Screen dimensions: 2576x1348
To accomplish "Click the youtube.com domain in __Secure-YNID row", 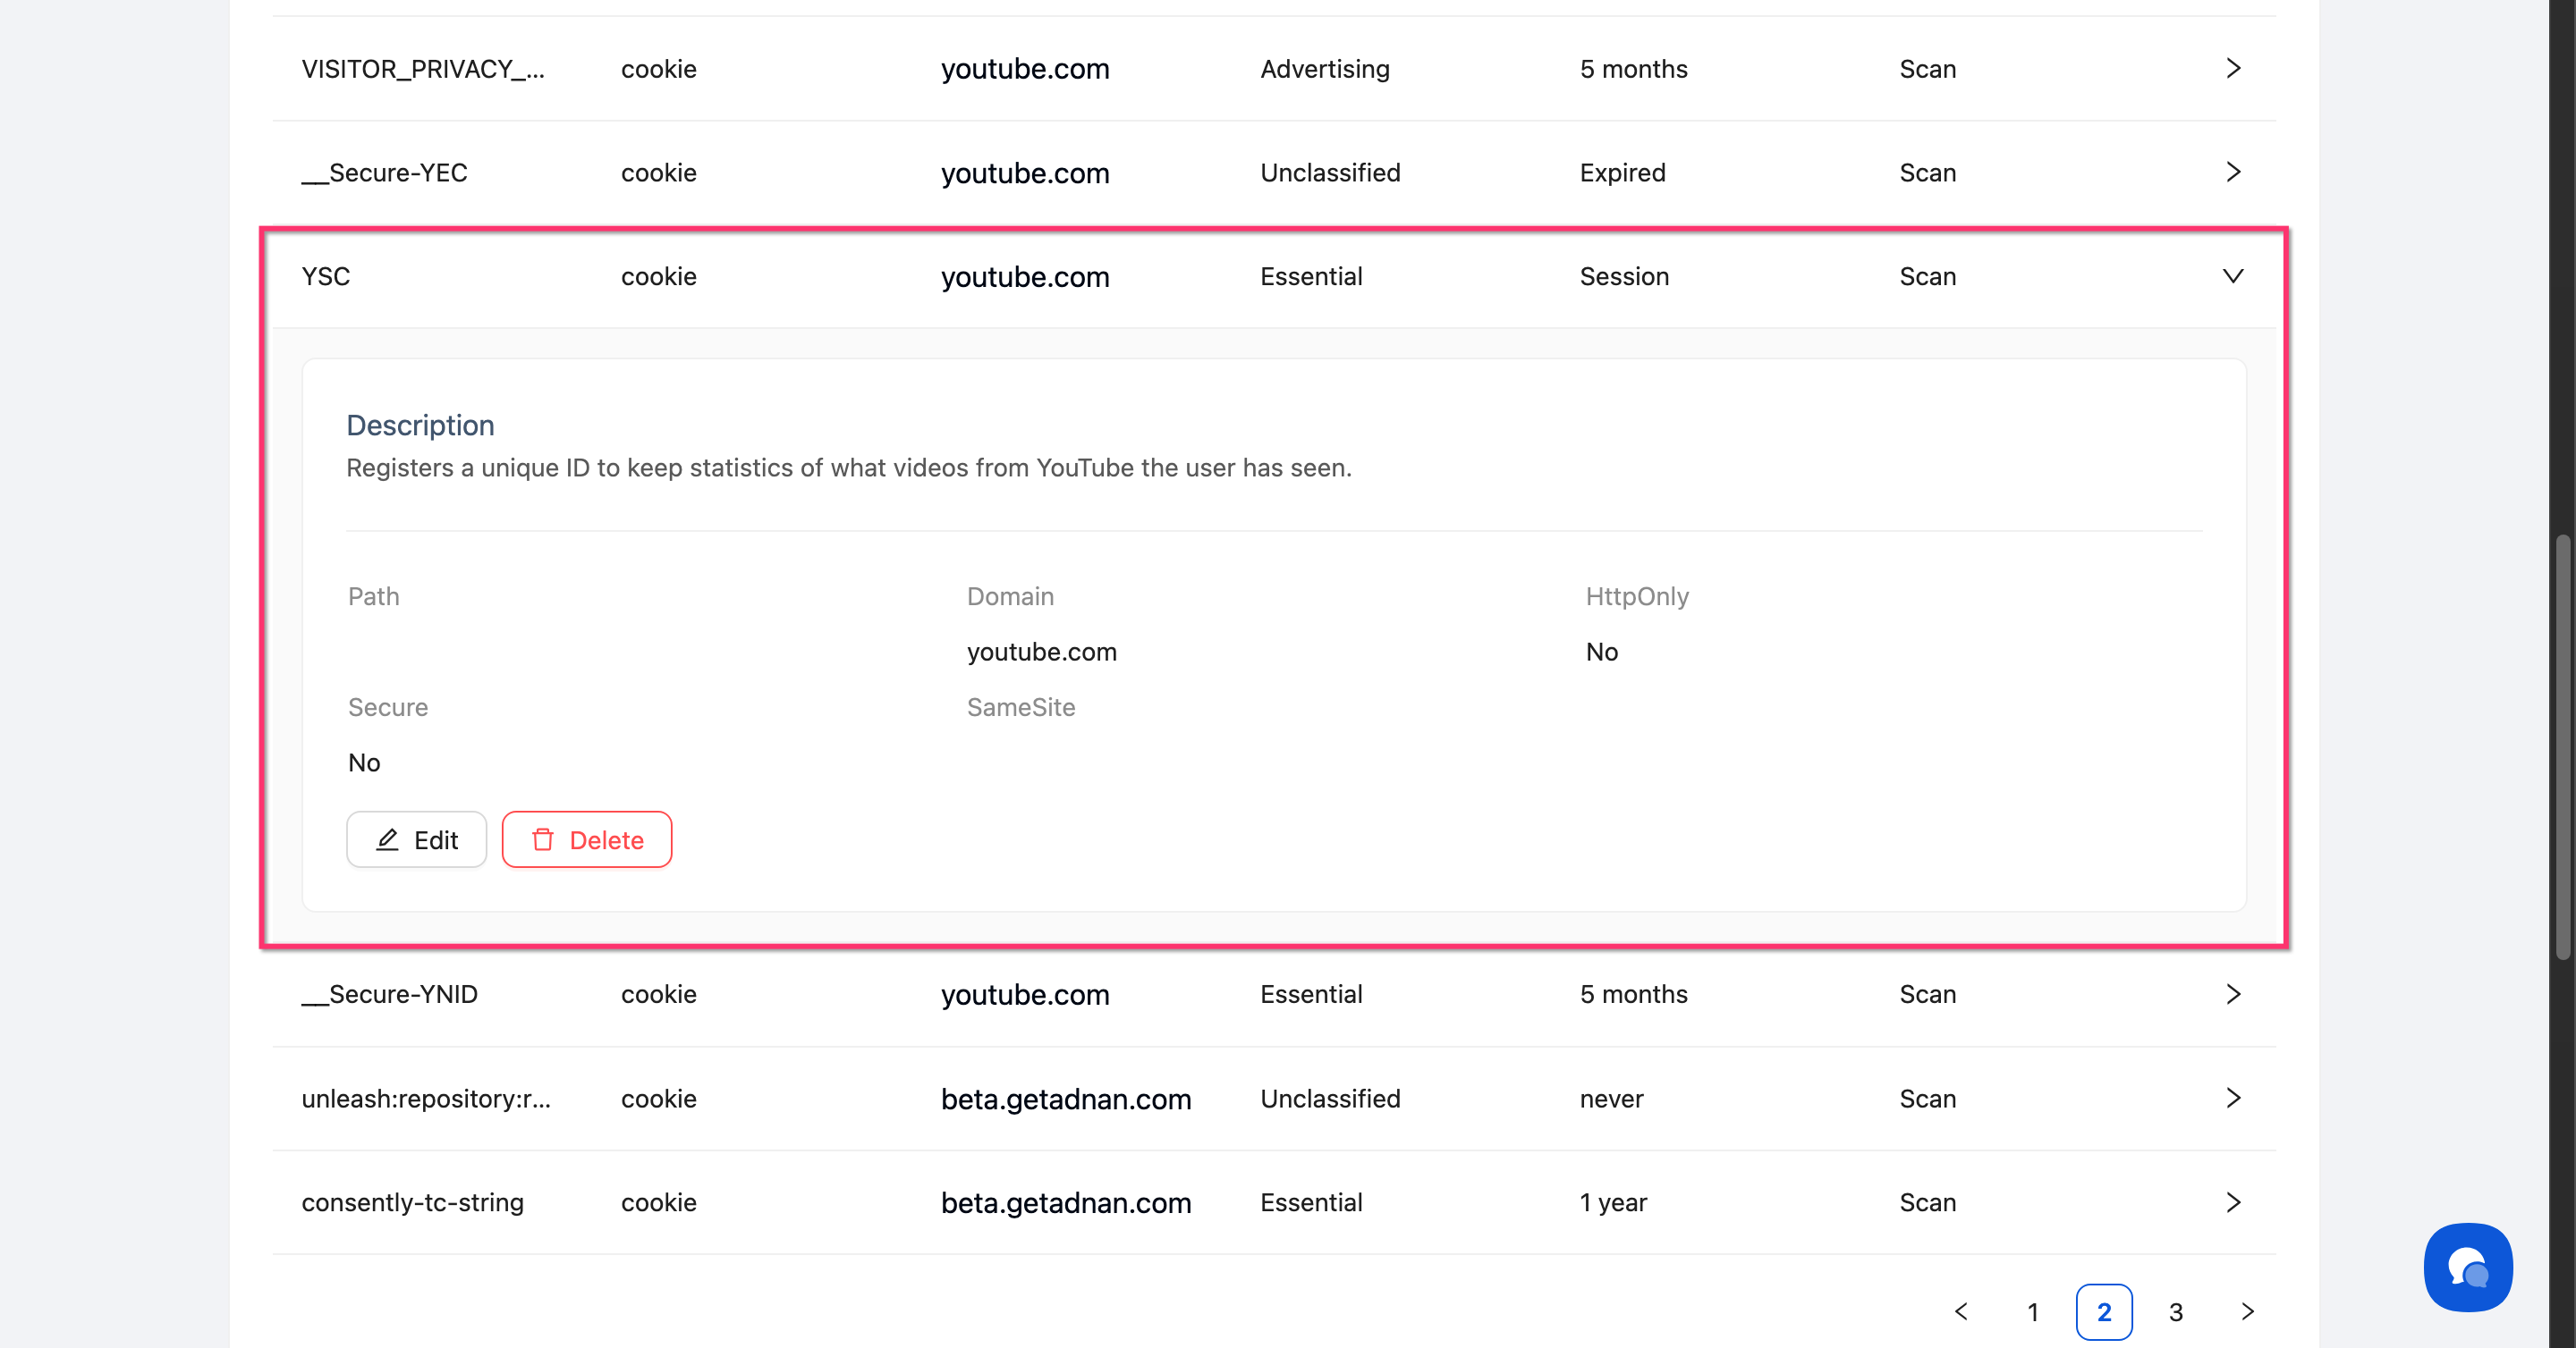I will coord(1024,994).
